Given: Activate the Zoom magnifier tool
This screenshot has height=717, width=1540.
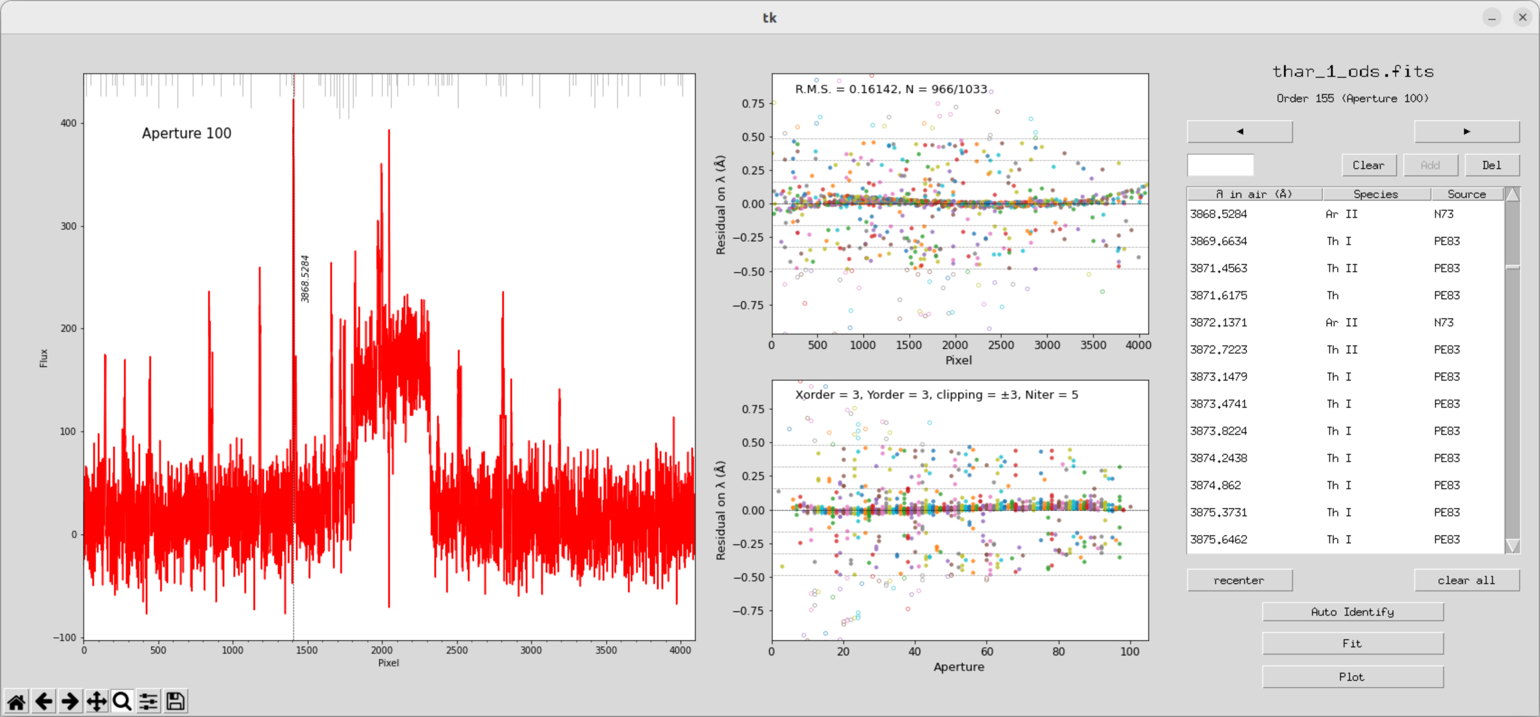Looking at the screenshot, I should pyautogui.click(x=123, y=701).
